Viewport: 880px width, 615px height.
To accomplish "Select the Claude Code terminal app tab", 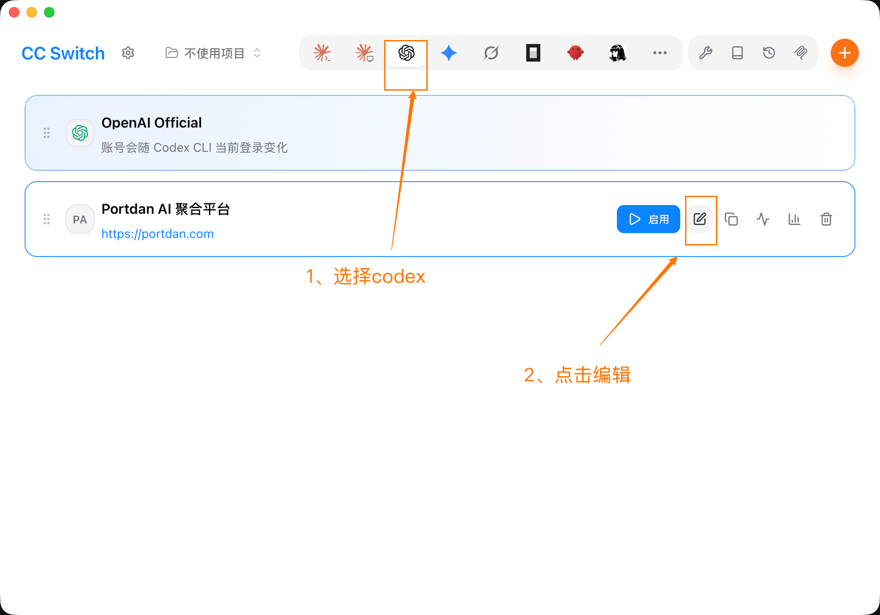I will click(322, 53).
